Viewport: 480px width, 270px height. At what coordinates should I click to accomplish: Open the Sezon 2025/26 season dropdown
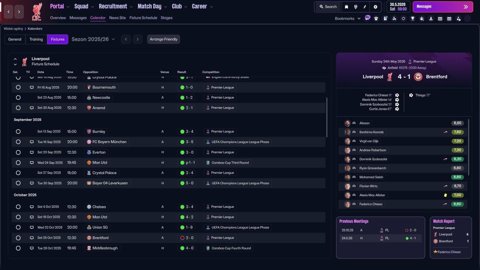pyautogui.click(x=93, y=39)
